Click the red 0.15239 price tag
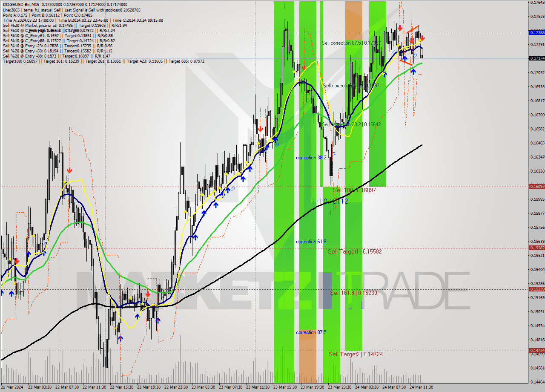 (x=536, y=289)
